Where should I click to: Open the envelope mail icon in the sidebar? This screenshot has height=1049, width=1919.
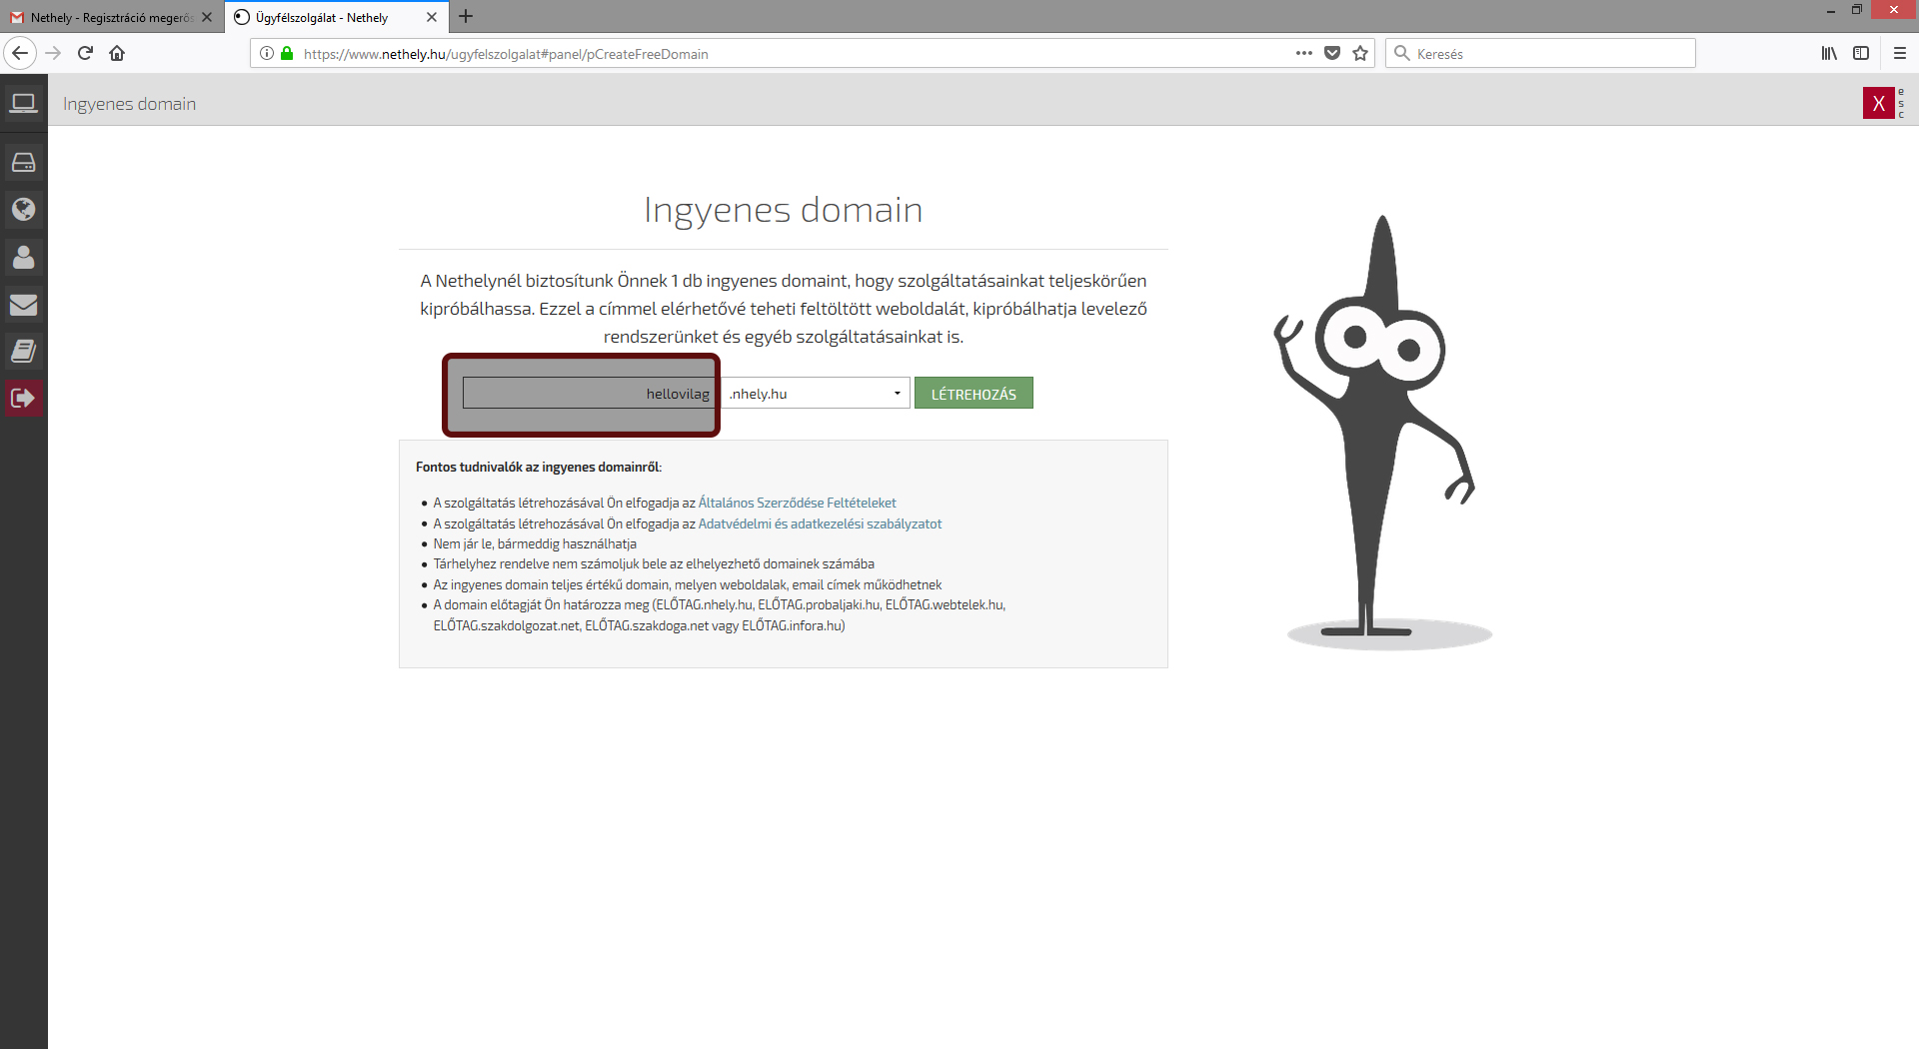(23, 305)
